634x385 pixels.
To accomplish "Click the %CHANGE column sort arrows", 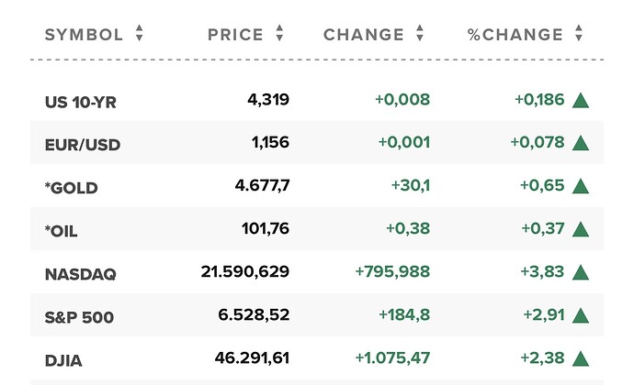I will click(x=579, y=35).
